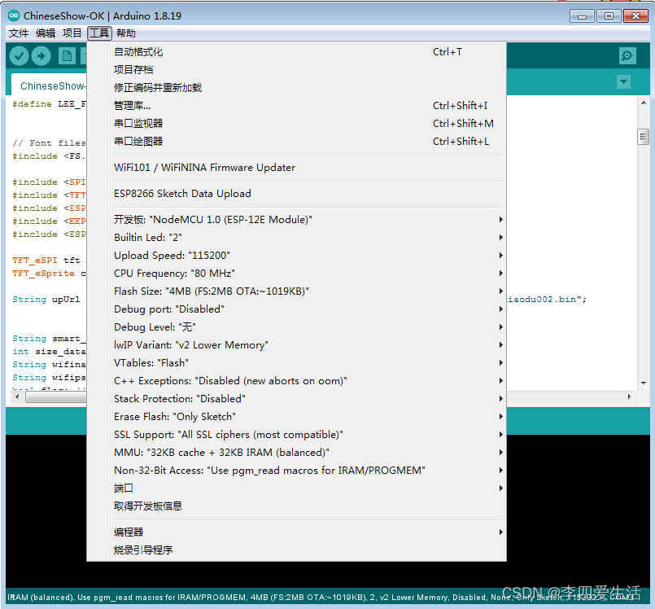Click the New sketch file icon
The image size is (655, 609).
point(67,56)
